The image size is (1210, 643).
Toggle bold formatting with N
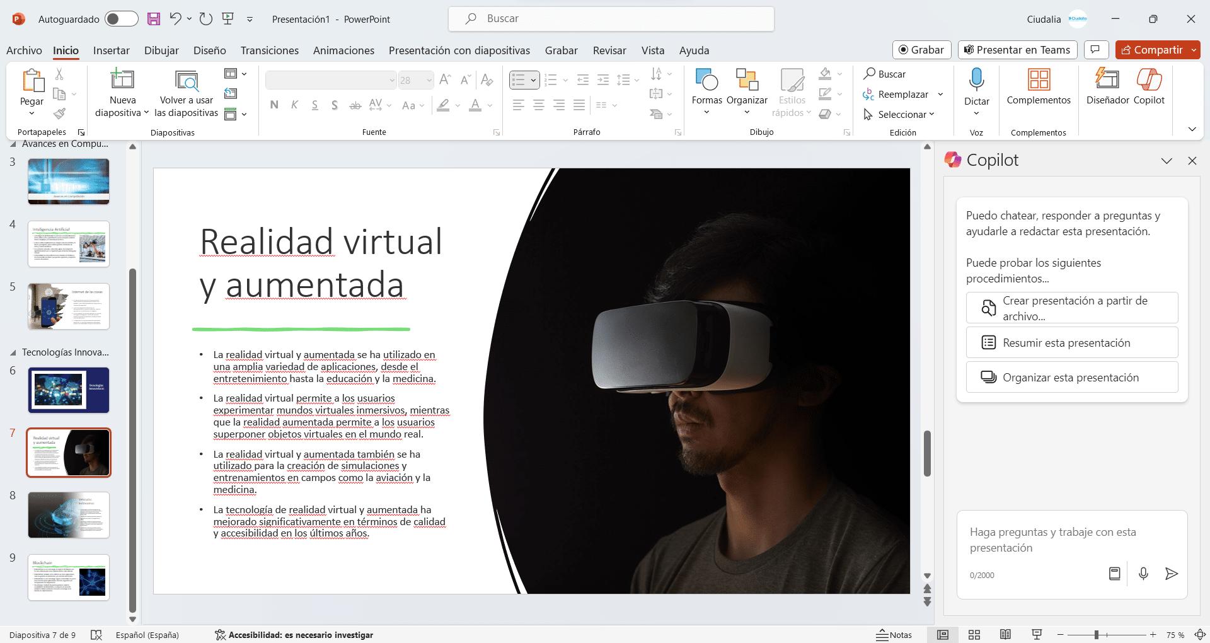(274, 105)
